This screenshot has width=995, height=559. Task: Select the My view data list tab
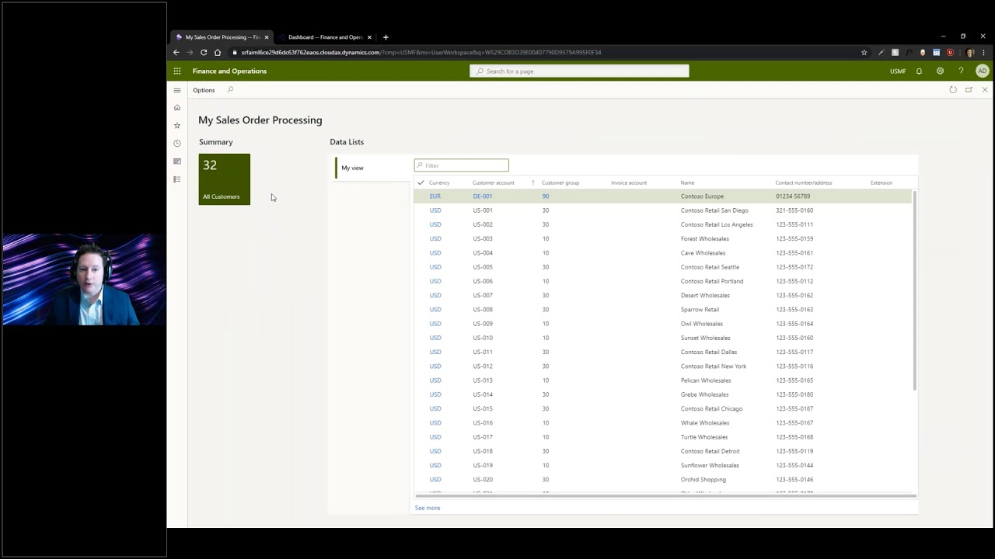click(x=373, y=168)
